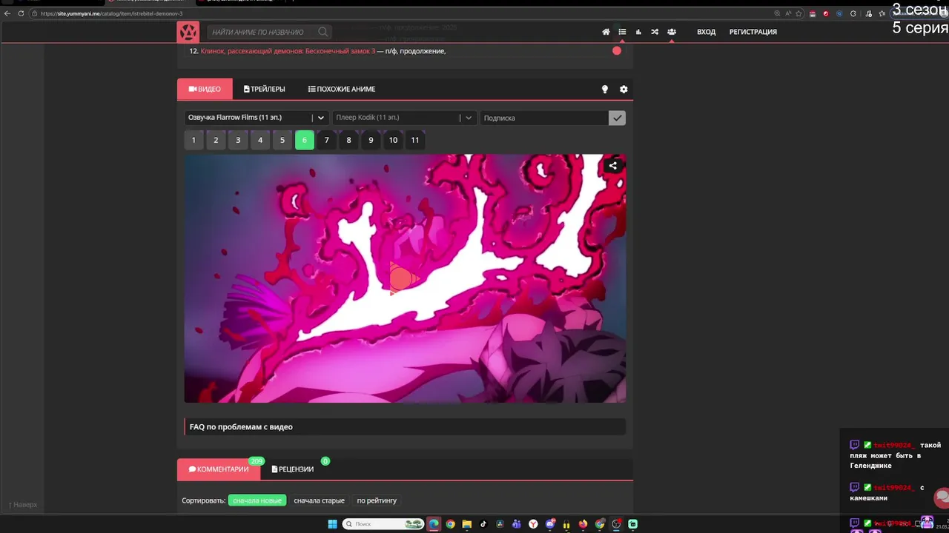
Task: Select episode 7
Action: tap(327, 140)
